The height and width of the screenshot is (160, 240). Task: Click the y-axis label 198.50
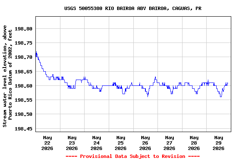coord(23,114)
